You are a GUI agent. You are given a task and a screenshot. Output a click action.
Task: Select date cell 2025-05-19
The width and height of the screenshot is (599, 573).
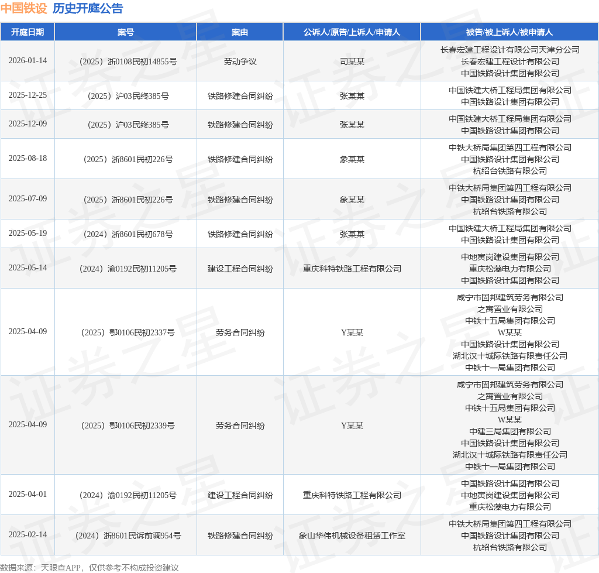27,233
